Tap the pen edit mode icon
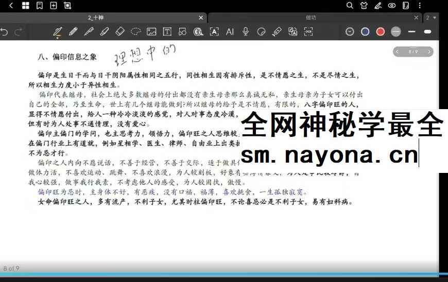Image resolution: width=448 pixels, height=282 pixels. (378, 6)
